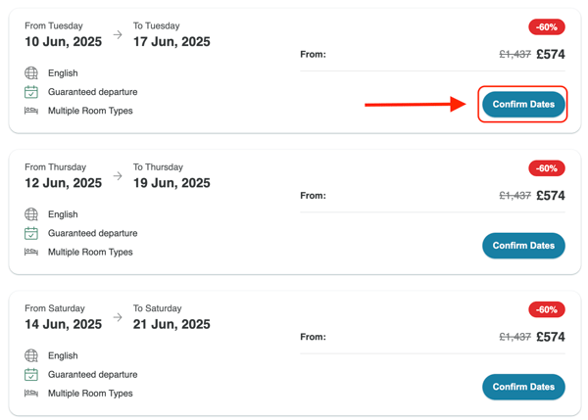Click arrow between 14 Jun and 21 Jun
The width and height of the screenshot is (588, 420).
[x=118, y=317]
